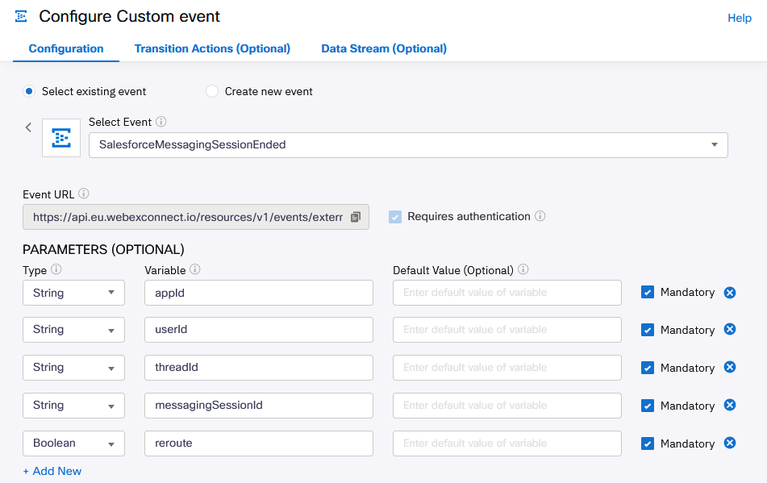Image resolution: width=767 pixels, height=483 pixels.
Task: Click Add New to create a parameter
Action: pos(52,470)
